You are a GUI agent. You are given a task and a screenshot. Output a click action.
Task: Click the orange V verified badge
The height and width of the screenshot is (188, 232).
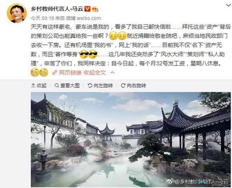(x=87, y=9)
